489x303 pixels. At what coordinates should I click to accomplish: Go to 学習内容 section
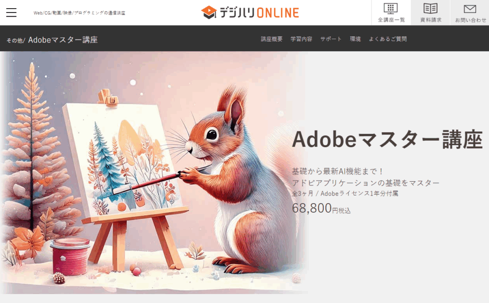[301, 39]
